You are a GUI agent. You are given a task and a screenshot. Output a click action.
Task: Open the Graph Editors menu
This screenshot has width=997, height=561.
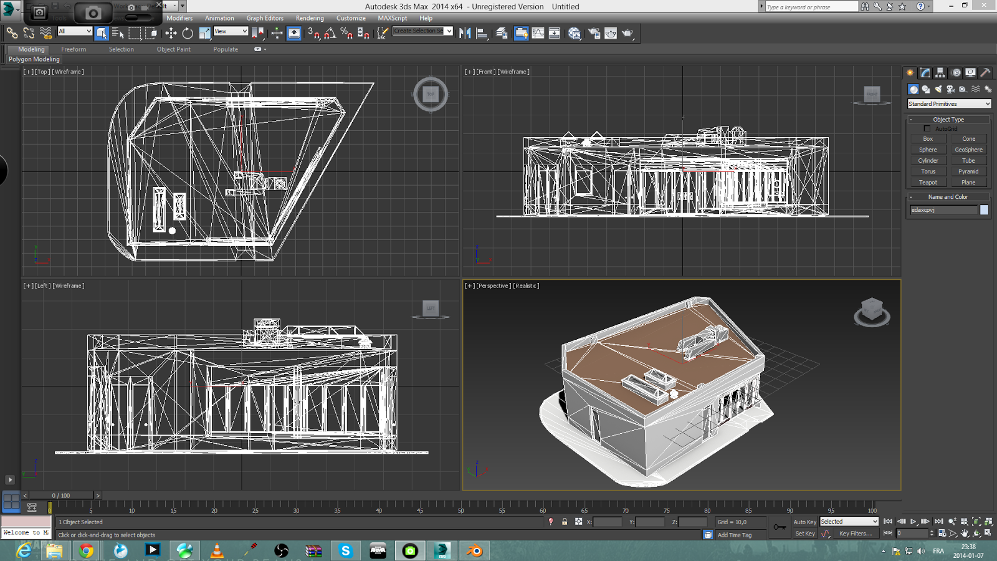pos(265,18)
